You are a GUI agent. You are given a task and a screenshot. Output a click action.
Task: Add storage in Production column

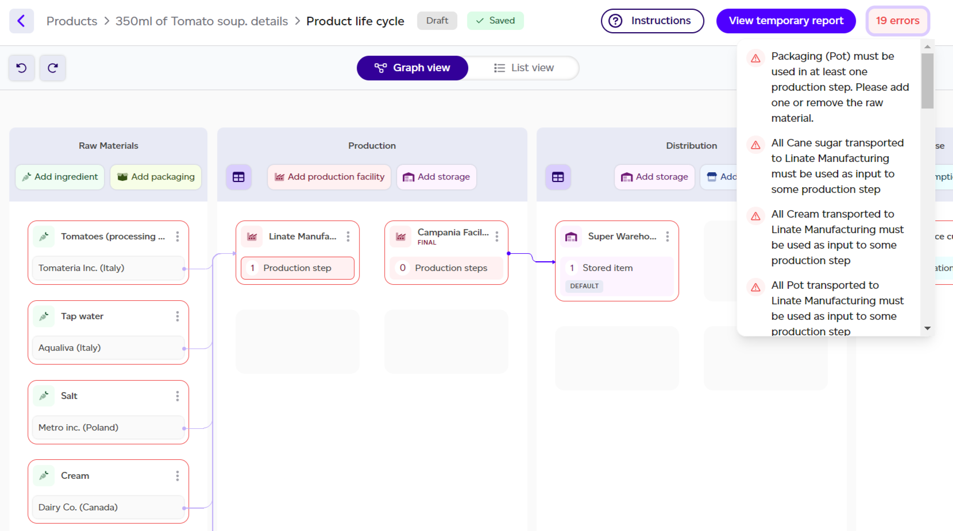coord(437,177)
